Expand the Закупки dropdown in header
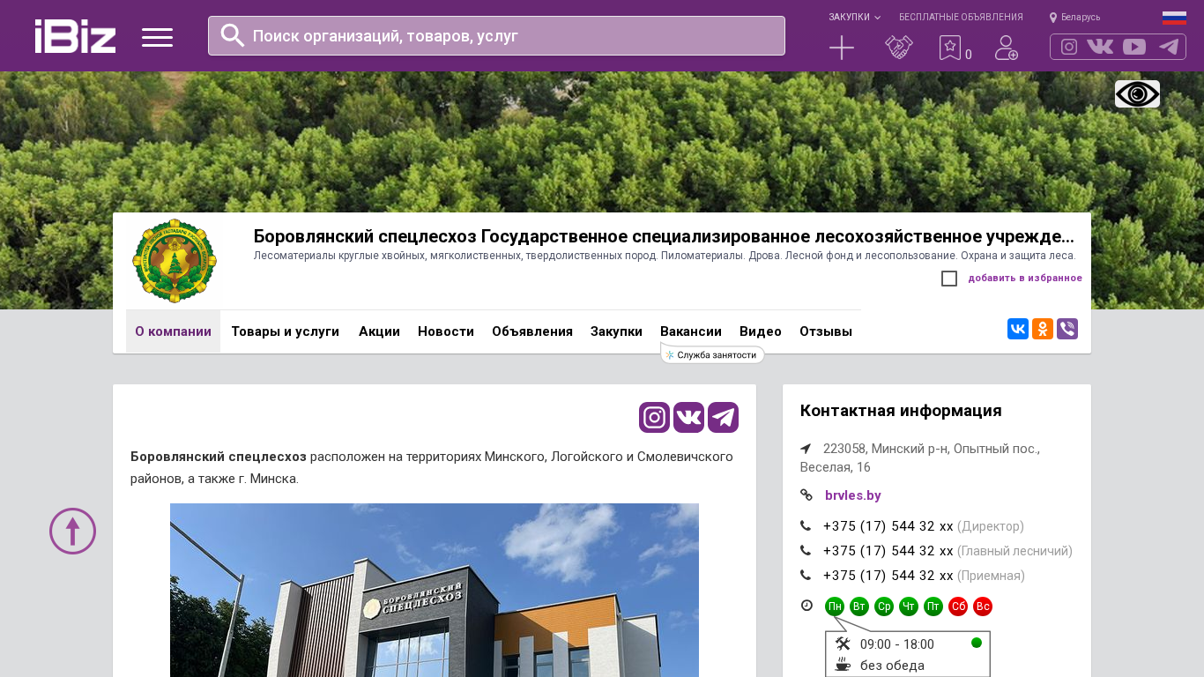This screenshot has width=1204, height=677. pos(854,18)
